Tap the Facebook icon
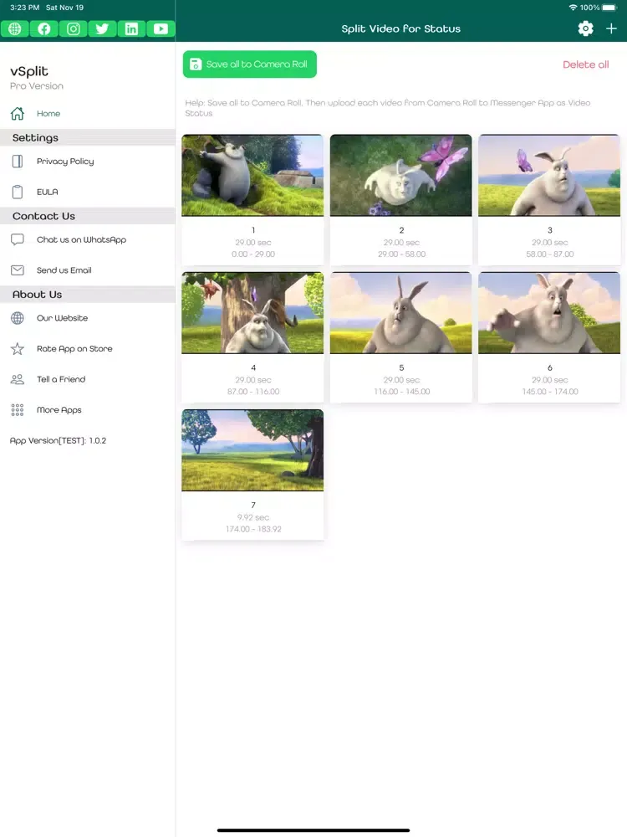The height and width of the screenshot is (837, 627). (x=44, y=28)
